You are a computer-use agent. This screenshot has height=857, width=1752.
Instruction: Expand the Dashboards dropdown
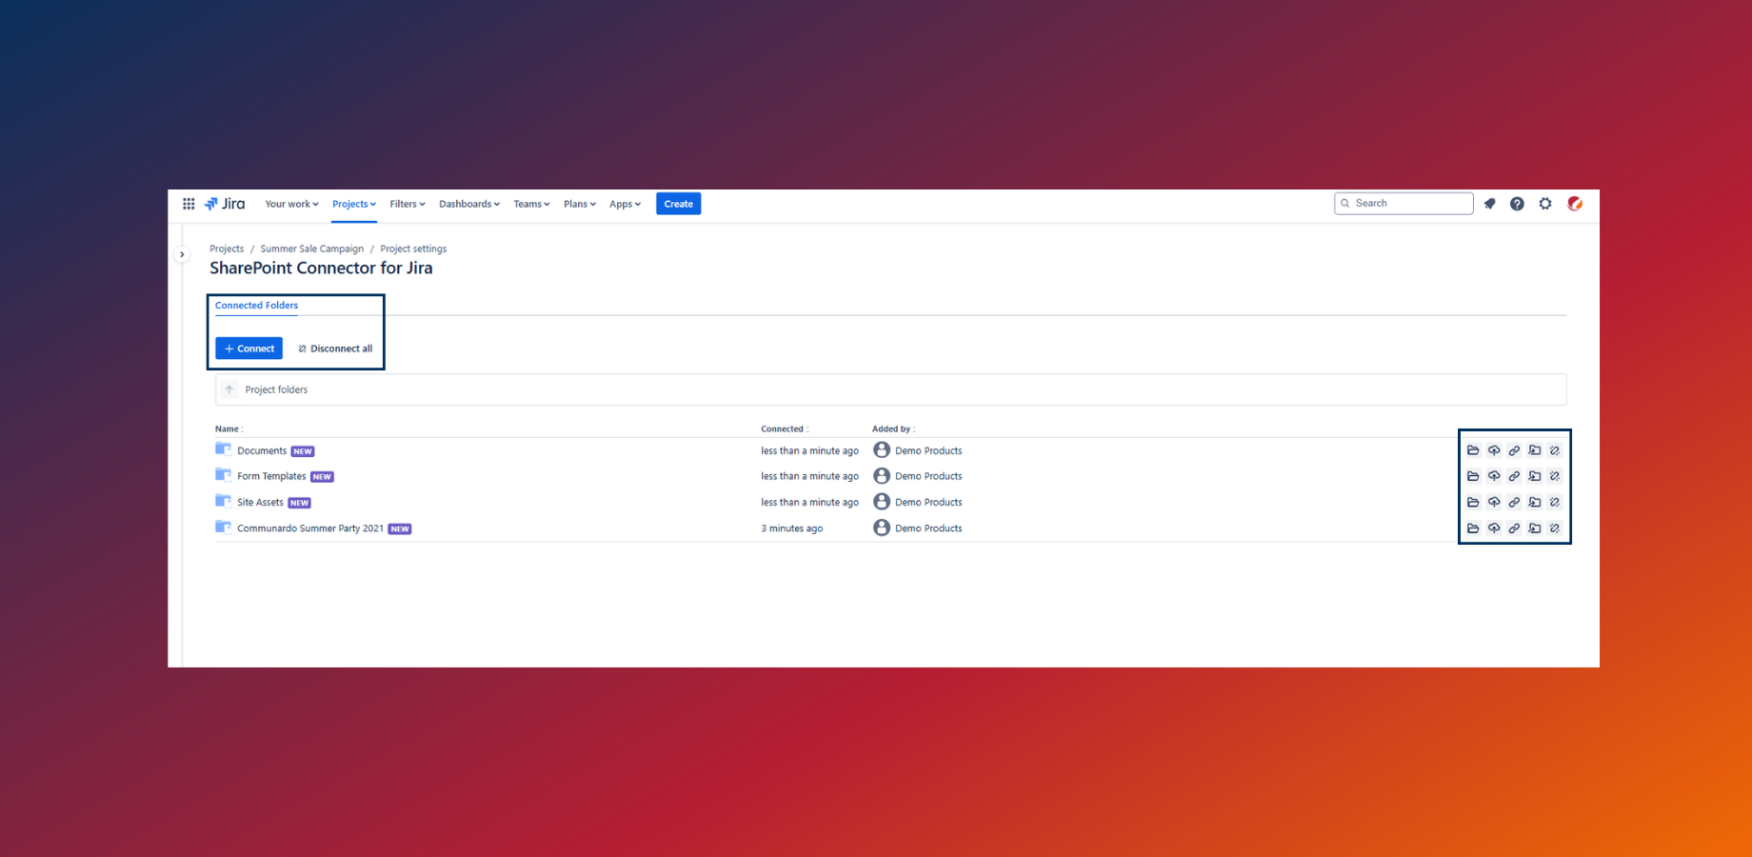469,204
